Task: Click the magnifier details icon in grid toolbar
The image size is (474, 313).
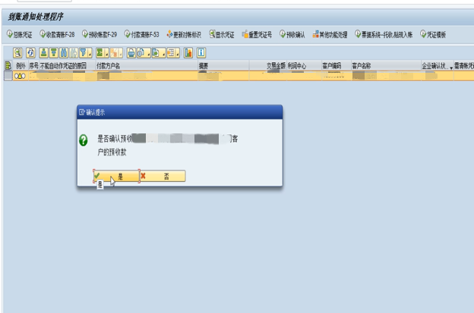Action: click(17, 52)
